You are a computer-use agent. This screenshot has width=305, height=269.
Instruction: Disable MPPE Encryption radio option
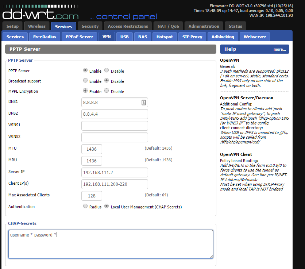coord(107,91)
